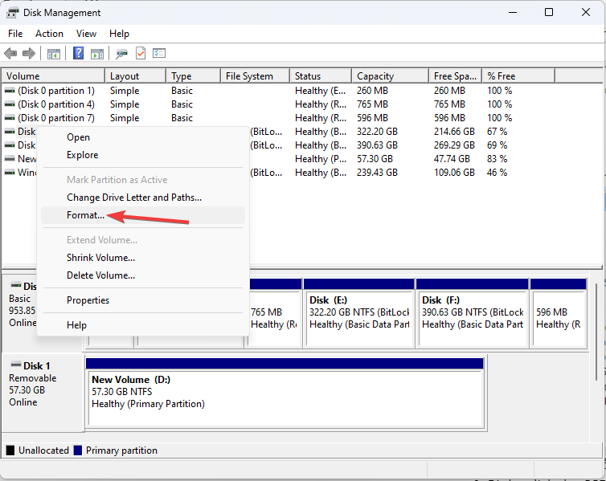The image size is (606, 481).
Task: Open the File menu
Action: [15, 34]
